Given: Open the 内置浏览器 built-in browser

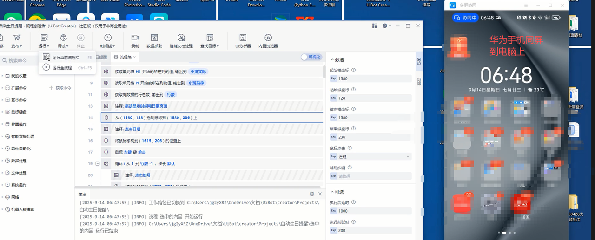Looking at the screenshot, I should (x=268, y=41).
